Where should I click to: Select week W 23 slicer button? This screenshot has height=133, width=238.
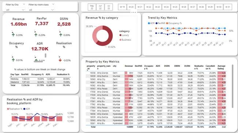click(157, 7)
